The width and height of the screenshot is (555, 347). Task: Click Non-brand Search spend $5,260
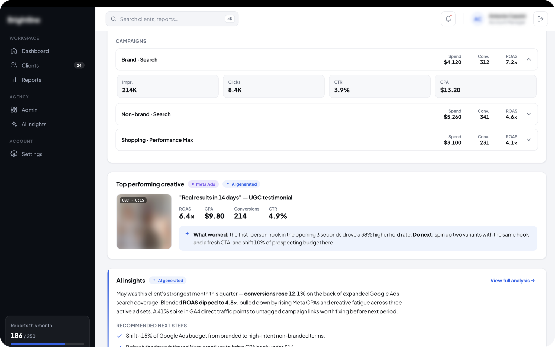tap(452, 117)
